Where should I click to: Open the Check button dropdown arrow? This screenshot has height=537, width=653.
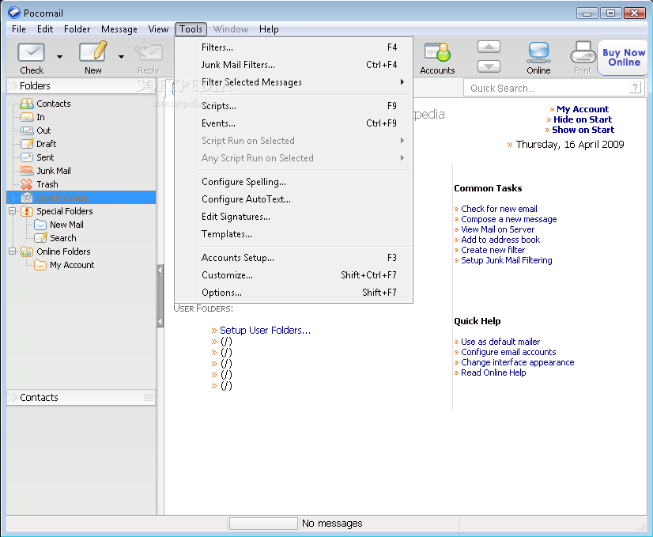[59, 57]
